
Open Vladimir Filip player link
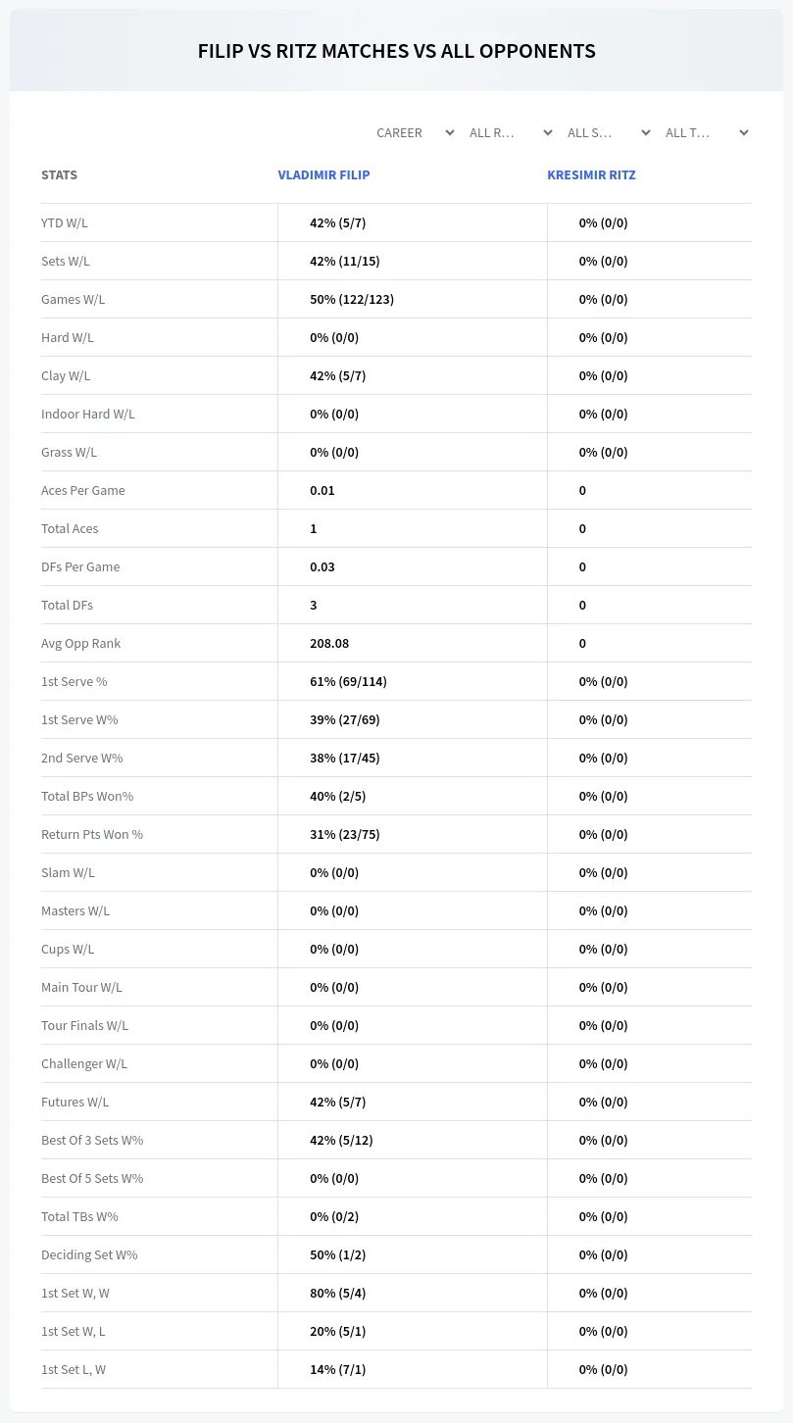pyautogui.click(x=323, y=174)
